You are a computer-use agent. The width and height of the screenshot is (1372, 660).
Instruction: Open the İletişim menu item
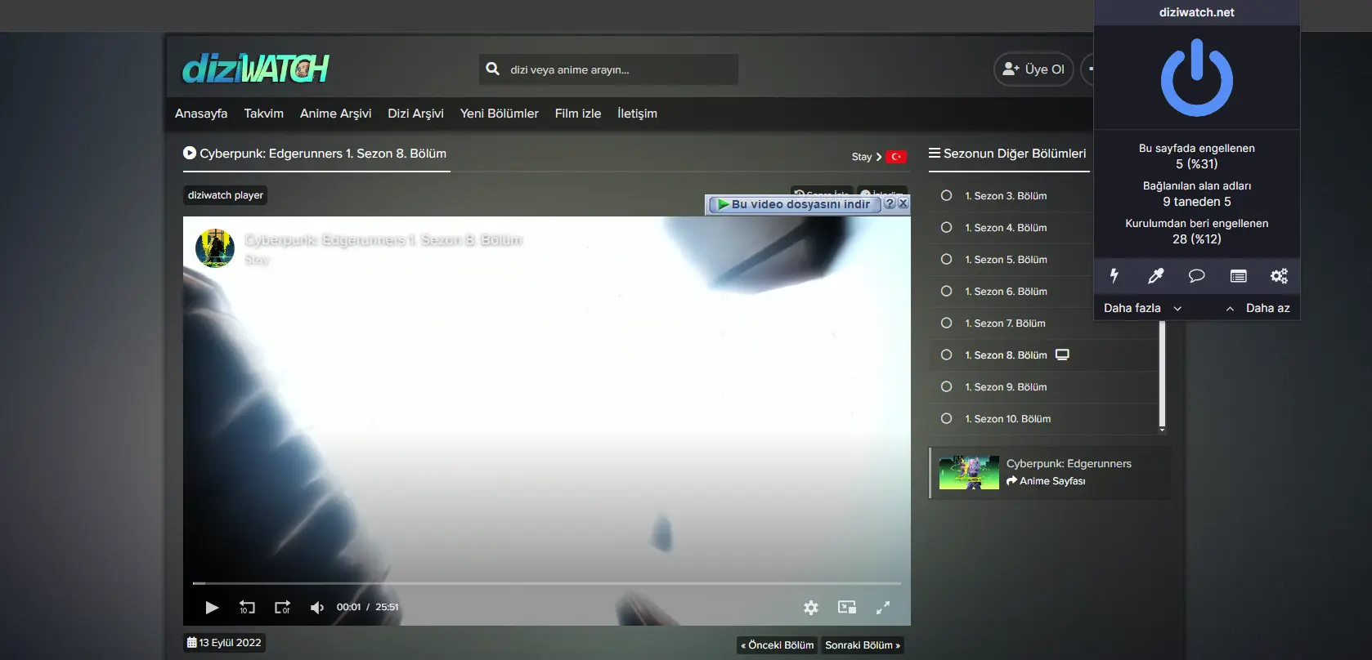(637, 114)
